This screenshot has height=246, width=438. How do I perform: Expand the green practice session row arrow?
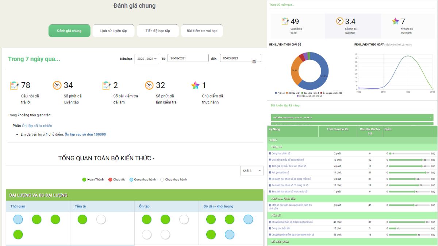coord(431,117)
